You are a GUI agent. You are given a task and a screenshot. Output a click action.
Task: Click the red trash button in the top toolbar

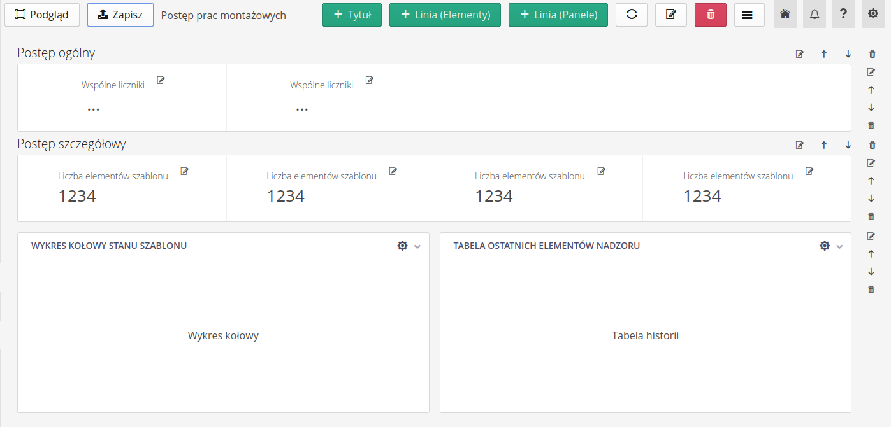pos(711,15)
